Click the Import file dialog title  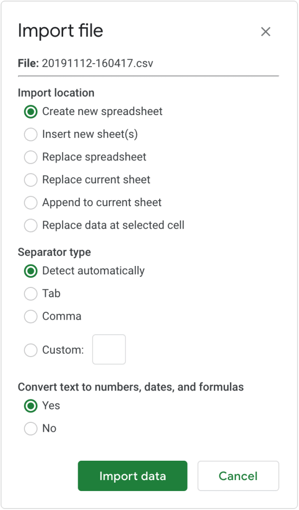pos(60,31)
